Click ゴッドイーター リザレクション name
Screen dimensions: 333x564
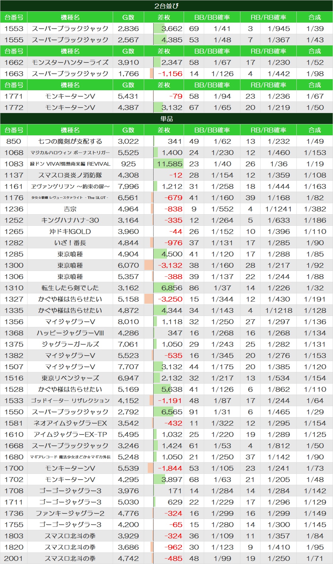point(70,401)
